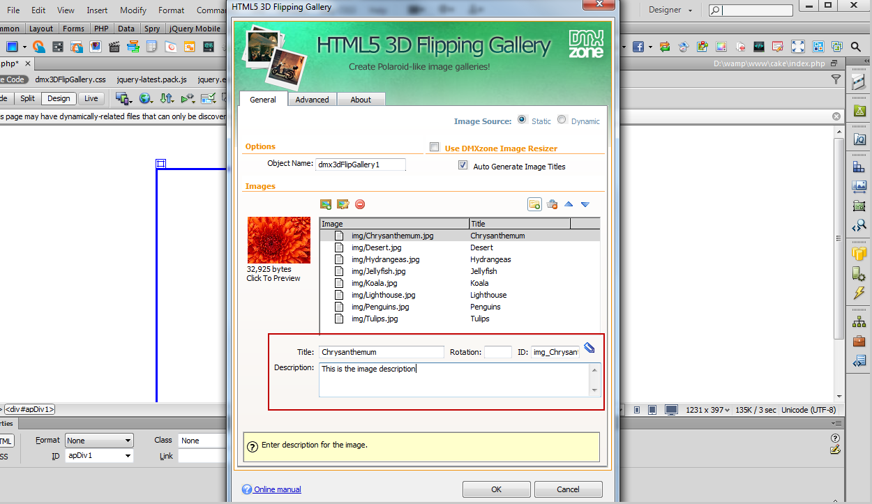This screenshot has height=504, width=872.
Task: Select Dynamic image source
Action: point(562,120)
